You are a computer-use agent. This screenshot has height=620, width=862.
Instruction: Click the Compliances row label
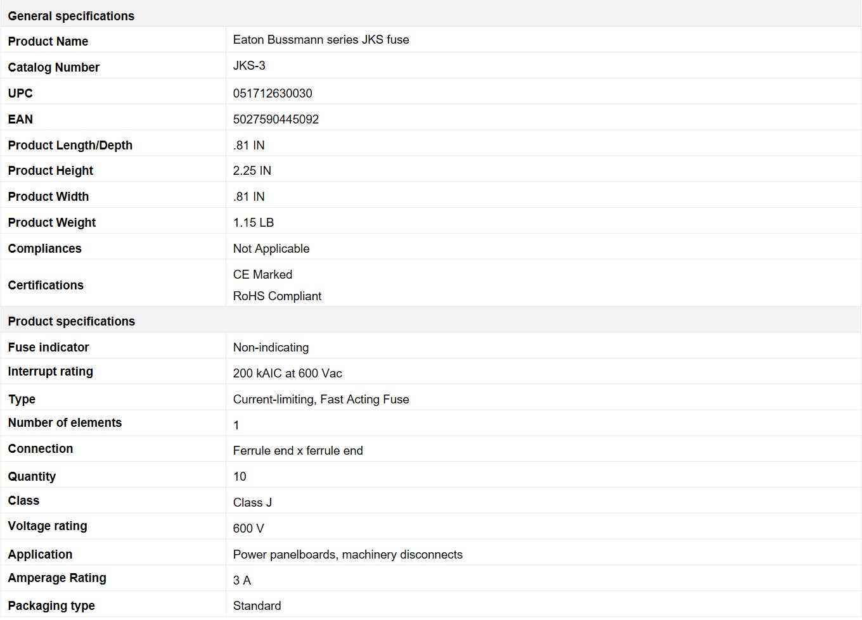pos(44,248)
